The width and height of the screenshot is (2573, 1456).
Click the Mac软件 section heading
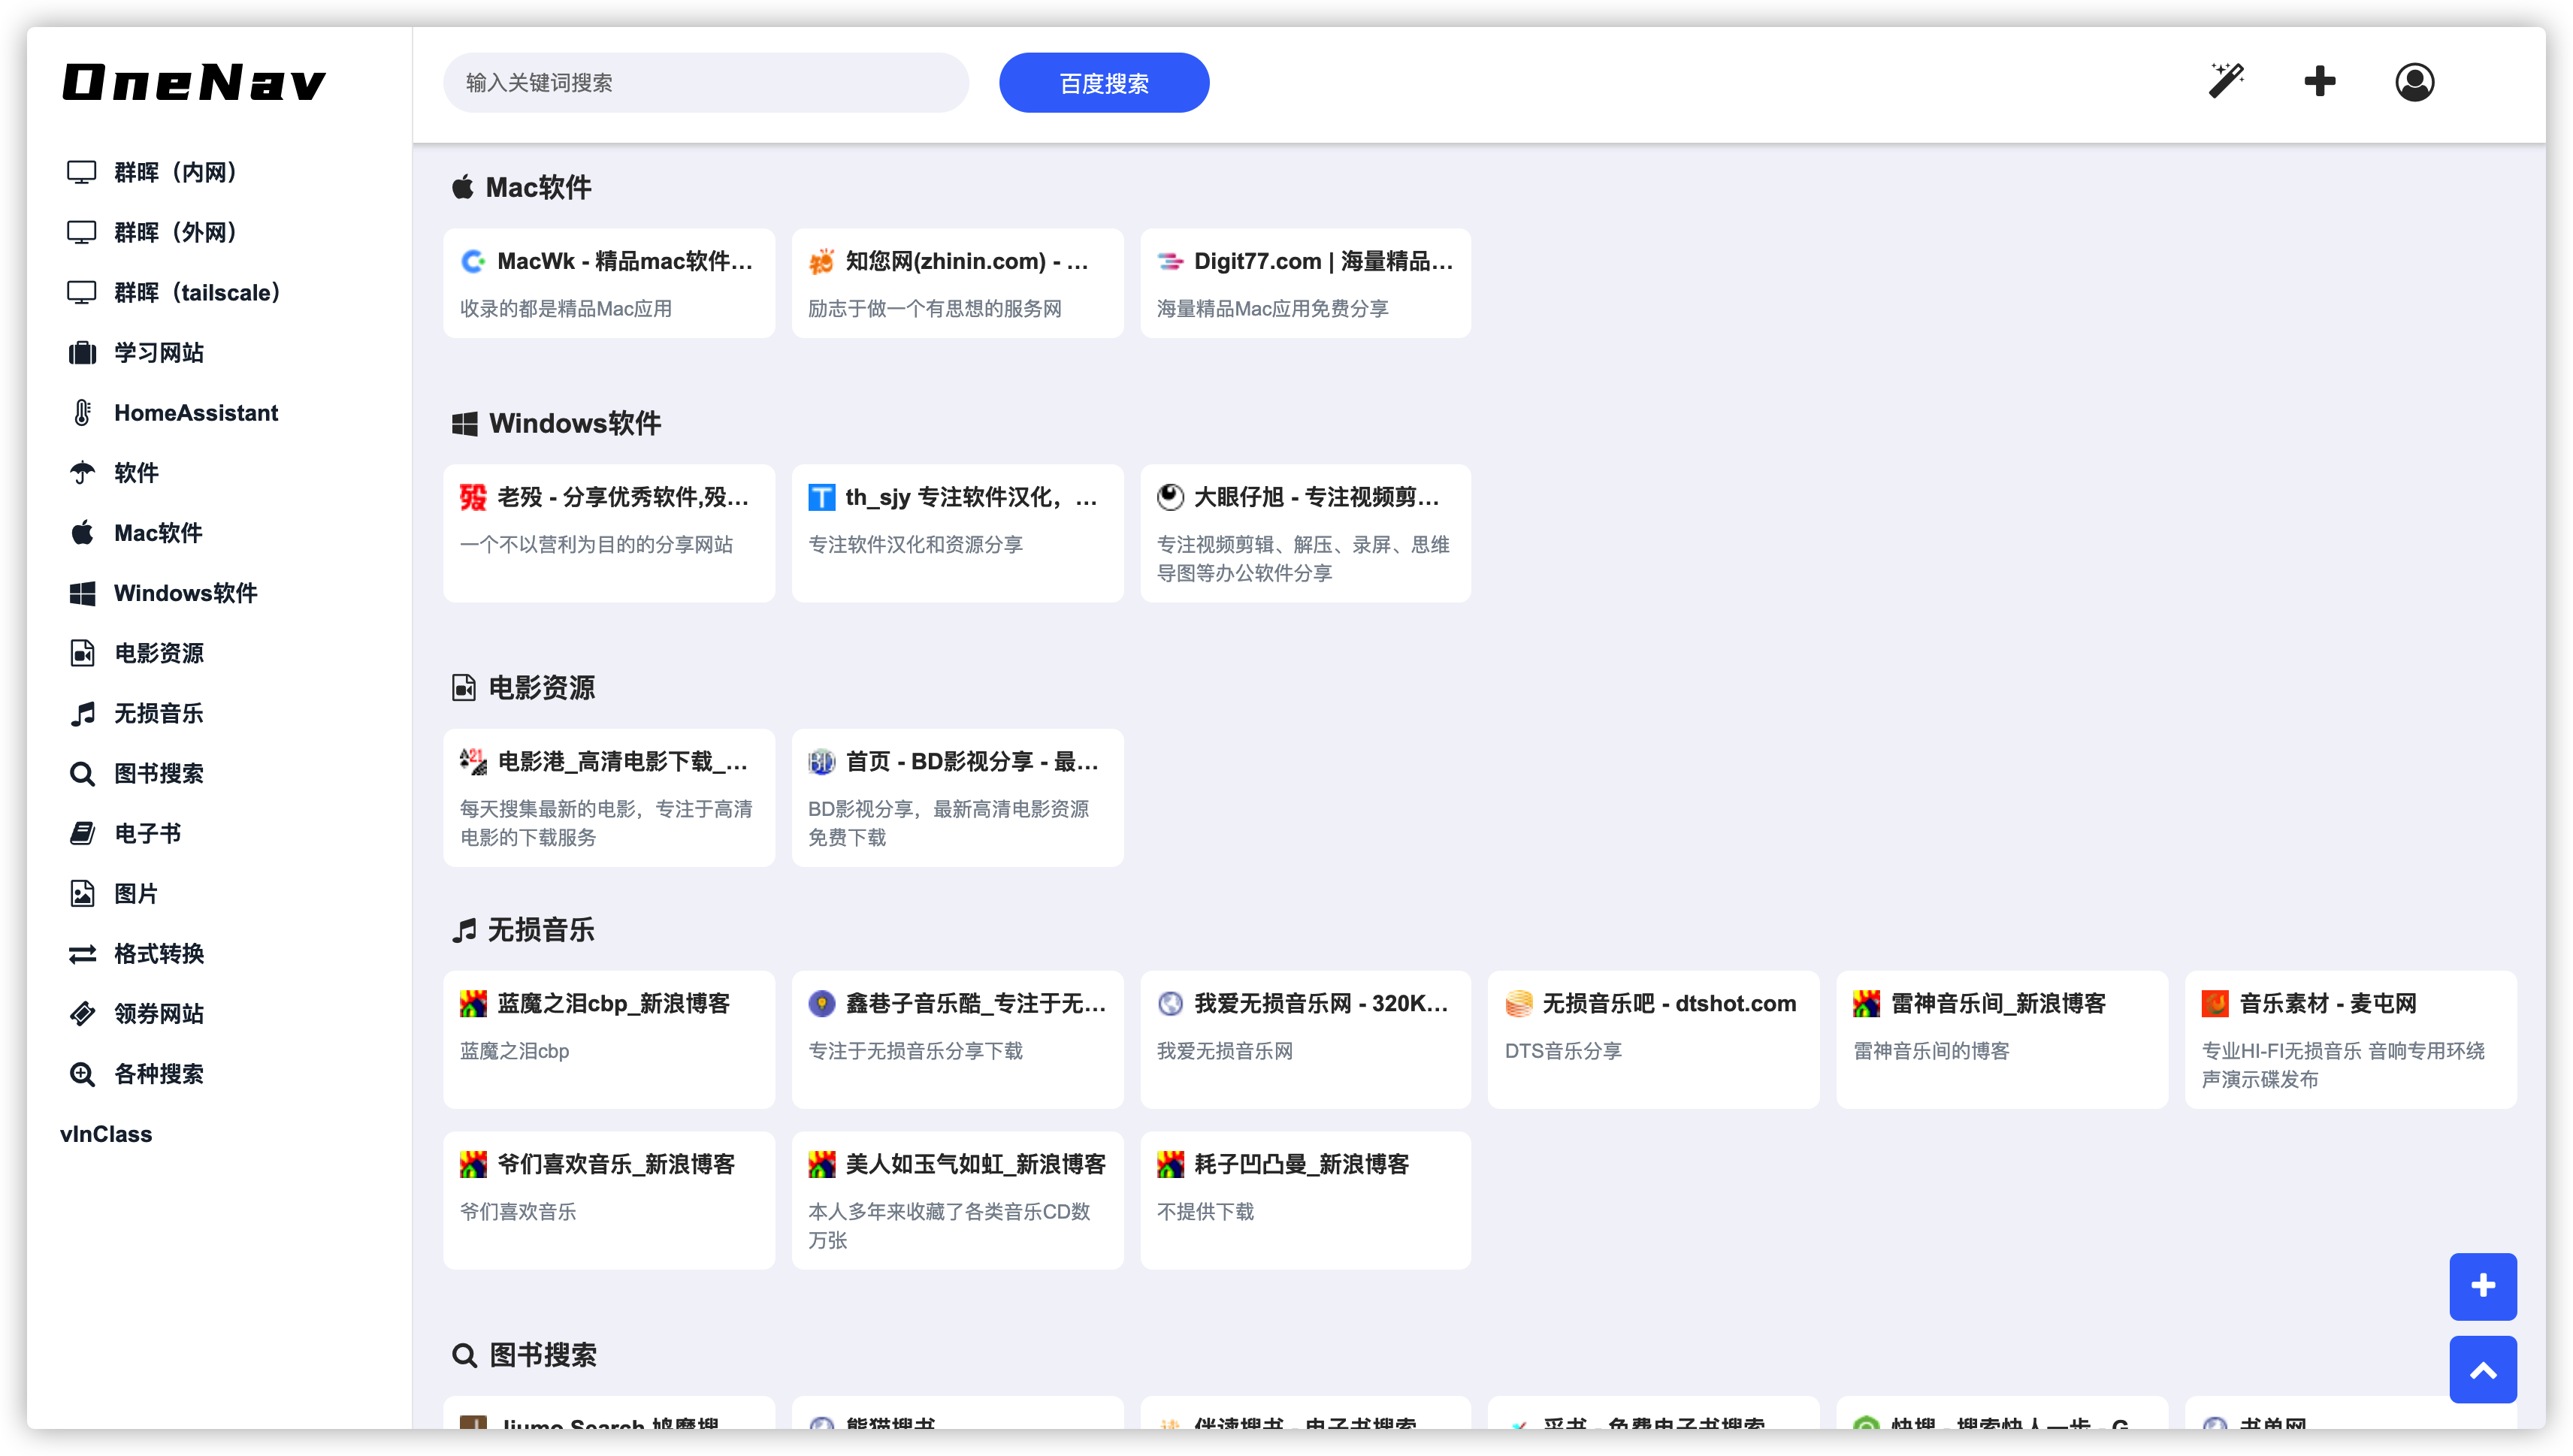pos(522,187)
